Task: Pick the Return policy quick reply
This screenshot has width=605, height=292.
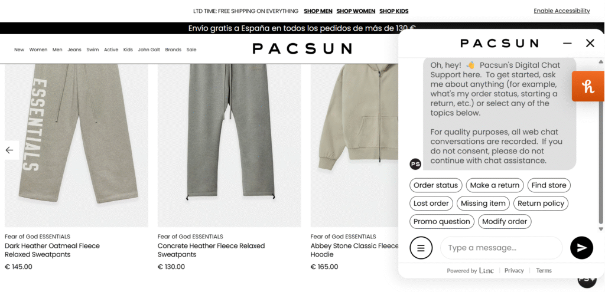Action: pyautogui.click(x=541, y=204)
